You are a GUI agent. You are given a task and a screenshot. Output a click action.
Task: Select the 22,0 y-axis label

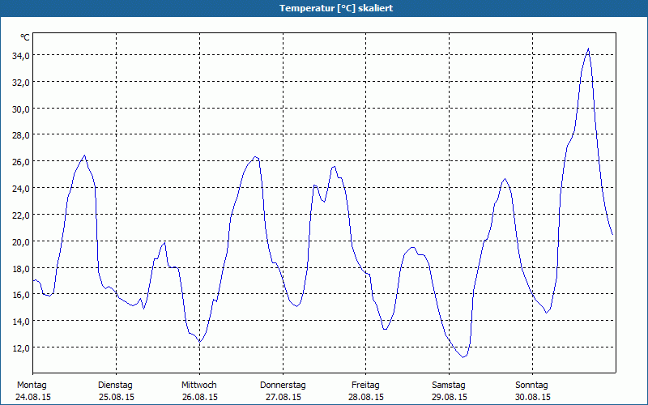click(x=21, y=215)
